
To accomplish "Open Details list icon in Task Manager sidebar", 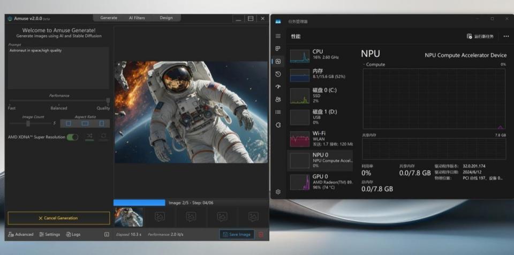I will 278,112.
